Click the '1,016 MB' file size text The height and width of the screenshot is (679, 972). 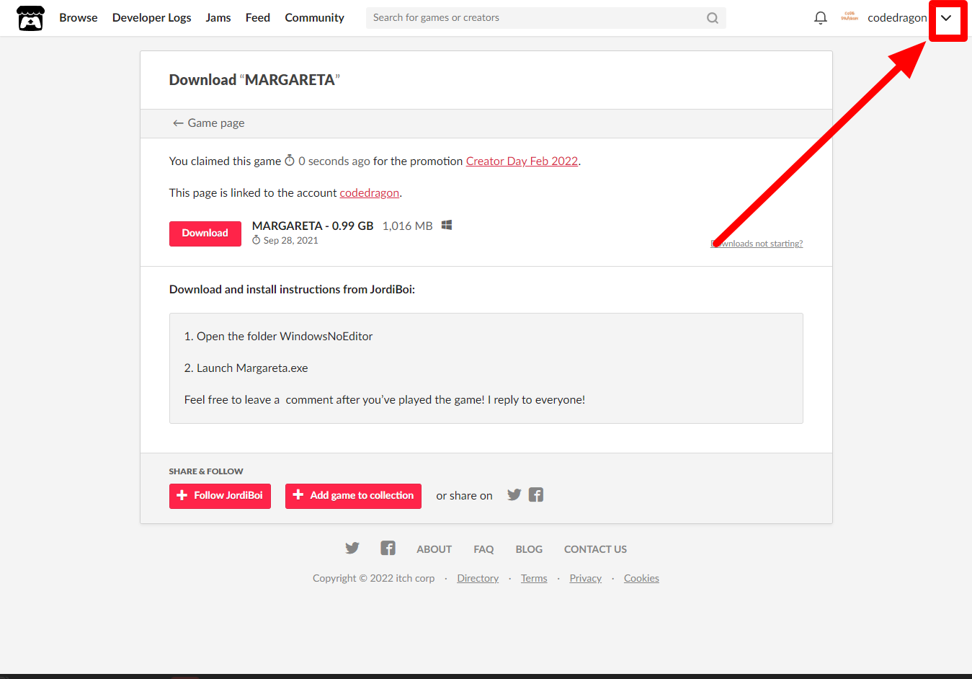407,226
